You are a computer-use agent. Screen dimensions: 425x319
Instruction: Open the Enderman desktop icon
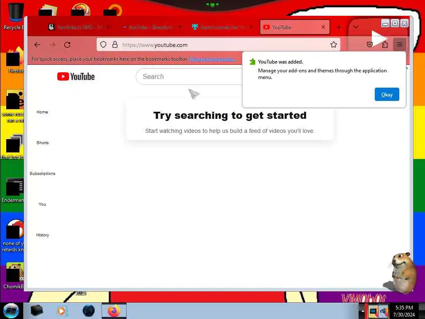coord(13,190)
